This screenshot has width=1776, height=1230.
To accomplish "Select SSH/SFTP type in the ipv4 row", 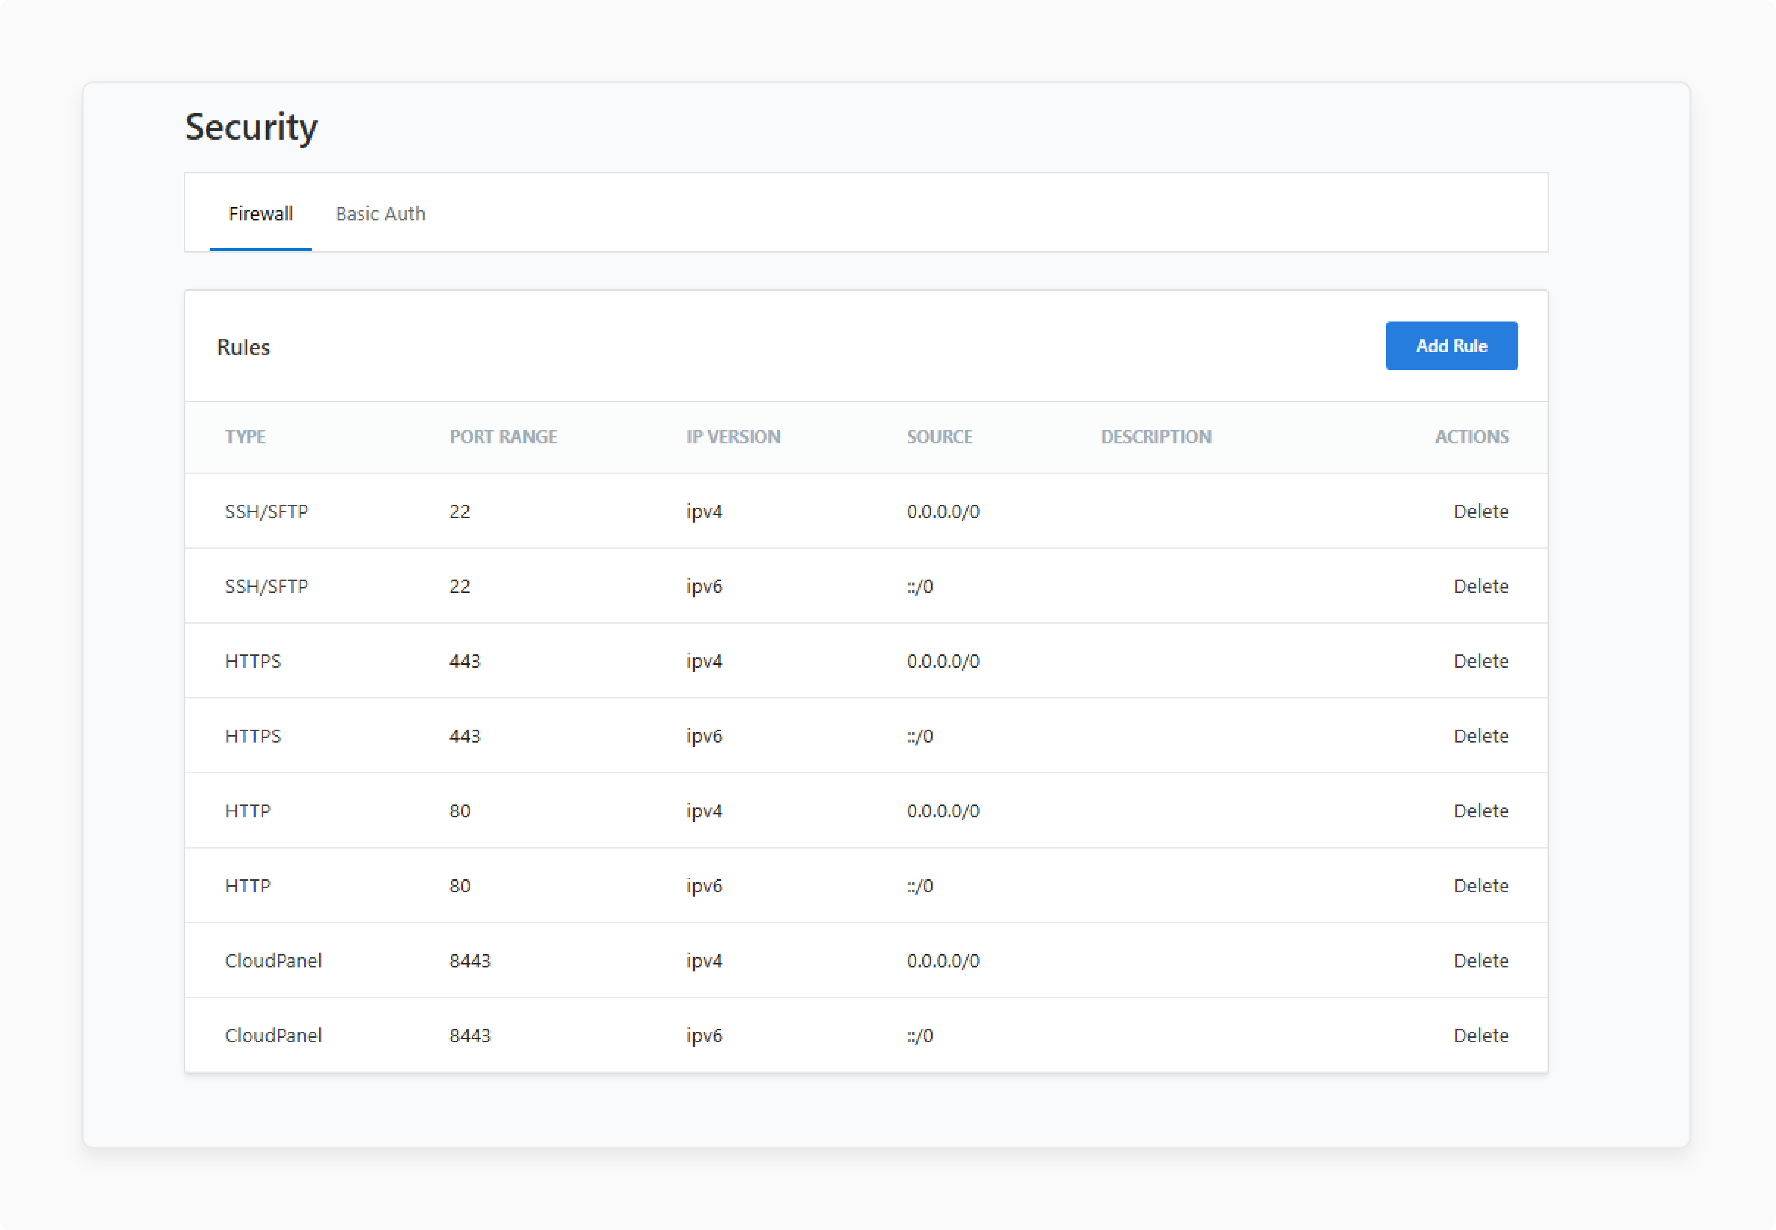I will coord(267,511).
